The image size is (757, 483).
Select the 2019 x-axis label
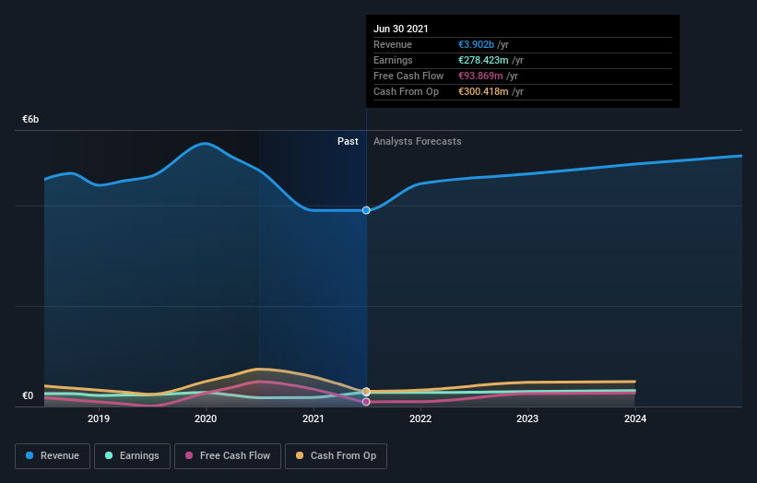99,418
